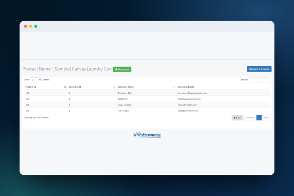
Task: Click email faizan@vistabit.com
Action: [x=187, y=105]
